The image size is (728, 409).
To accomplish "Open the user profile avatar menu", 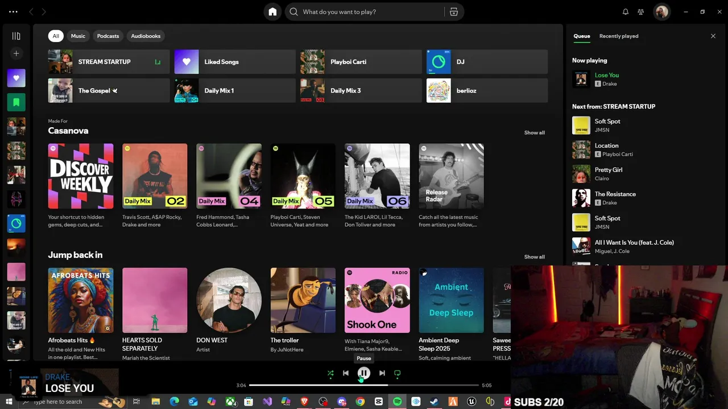I will 661,12.
